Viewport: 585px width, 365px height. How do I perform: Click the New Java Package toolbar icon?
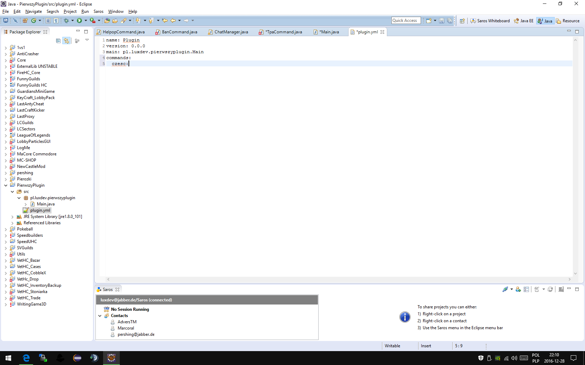pyautogui.click(x=25, y=21)
